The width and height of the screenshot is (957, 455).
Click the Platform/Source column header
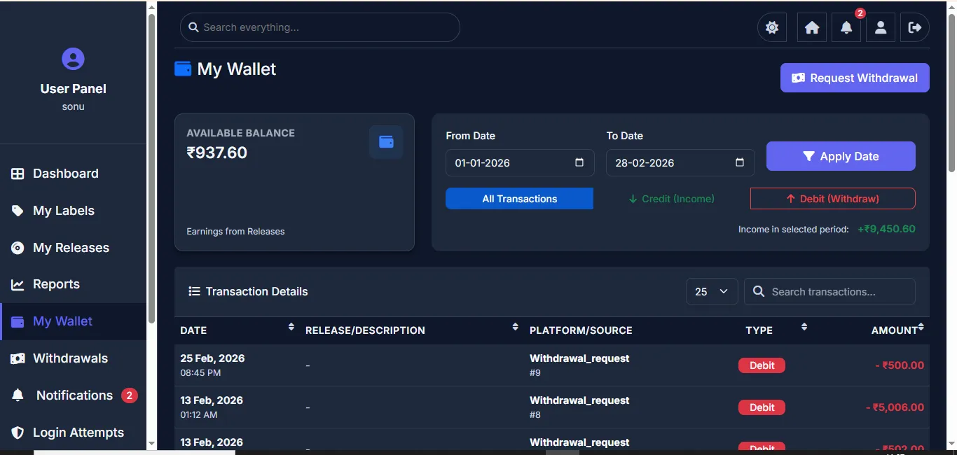point(581,330)
